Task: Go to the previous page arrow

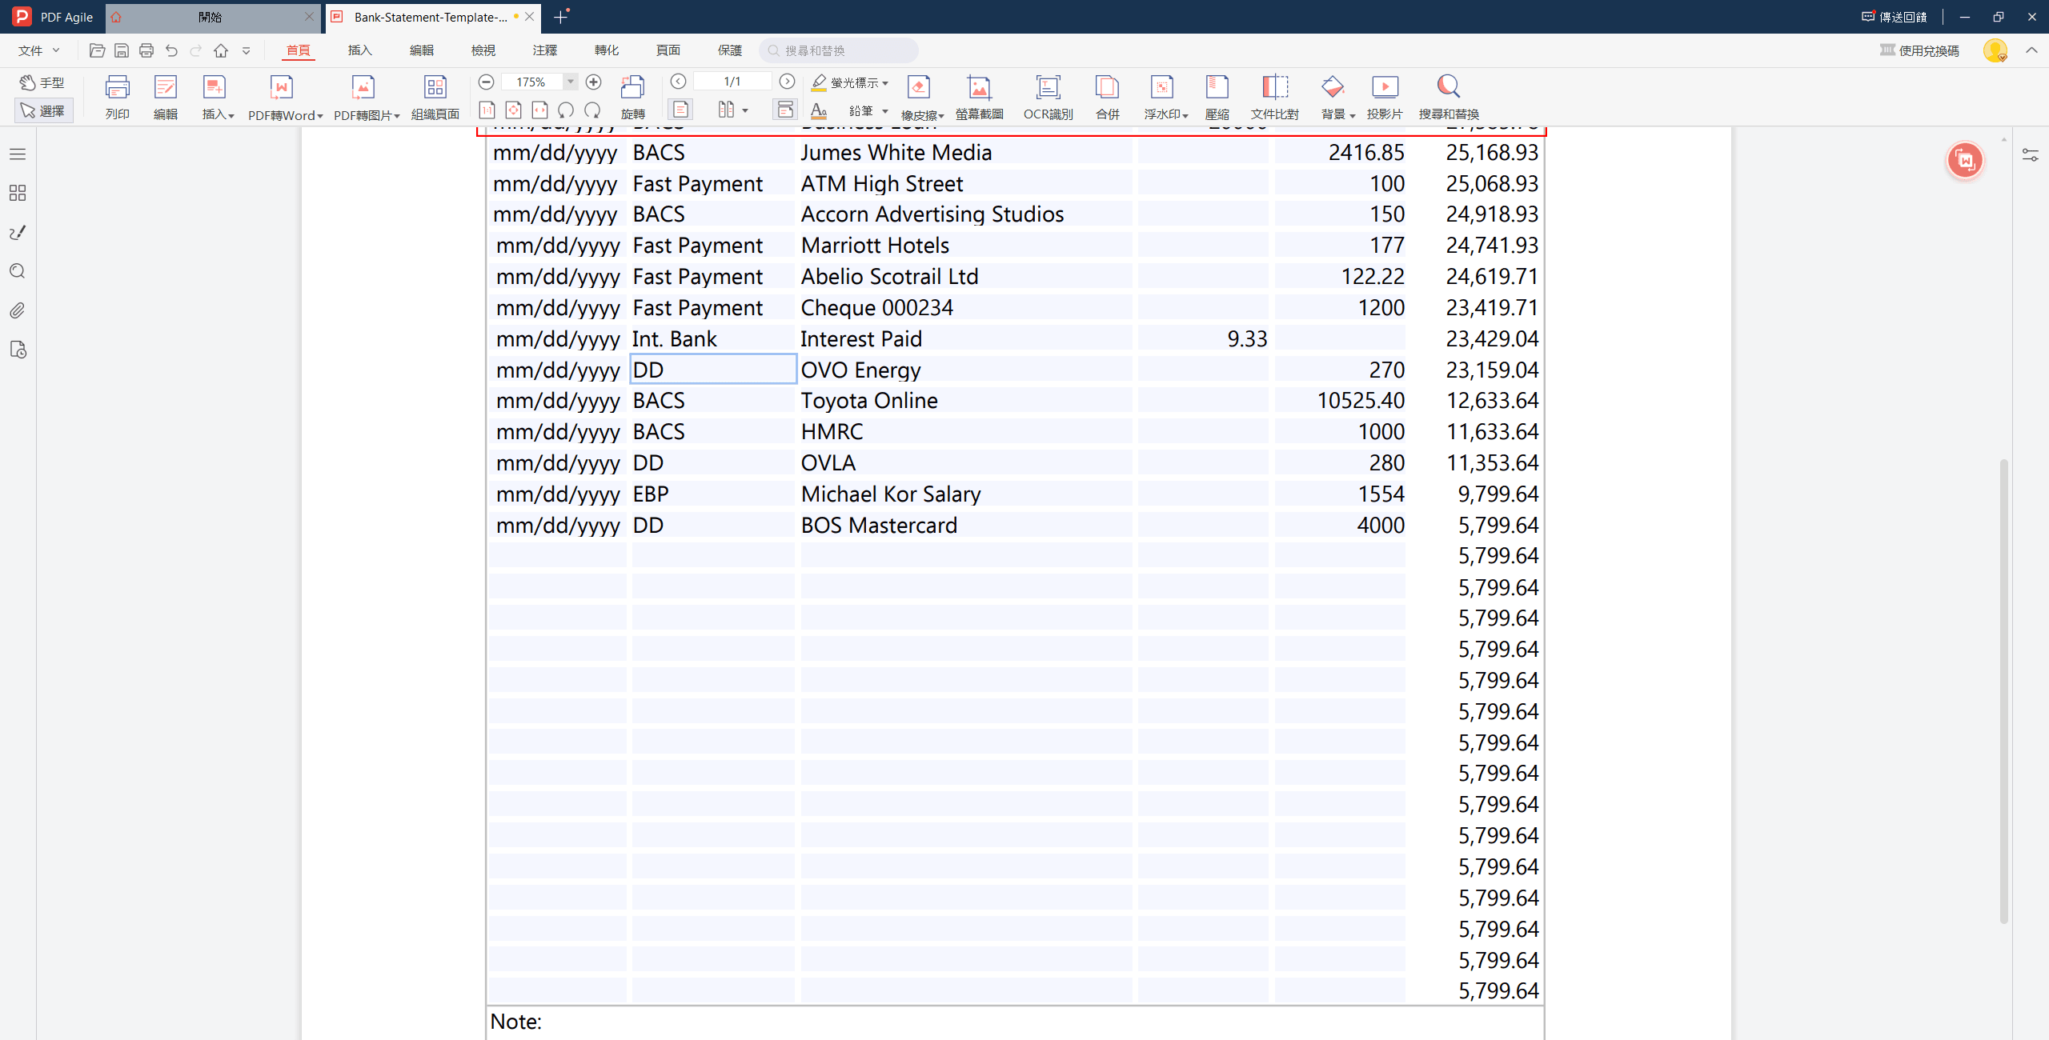Action: point(678,81)
